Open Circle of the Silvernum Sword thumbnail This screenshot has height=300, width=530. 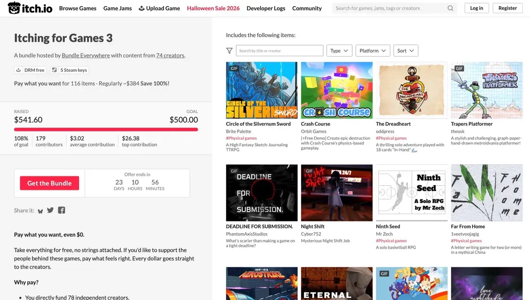pos(262,90)
